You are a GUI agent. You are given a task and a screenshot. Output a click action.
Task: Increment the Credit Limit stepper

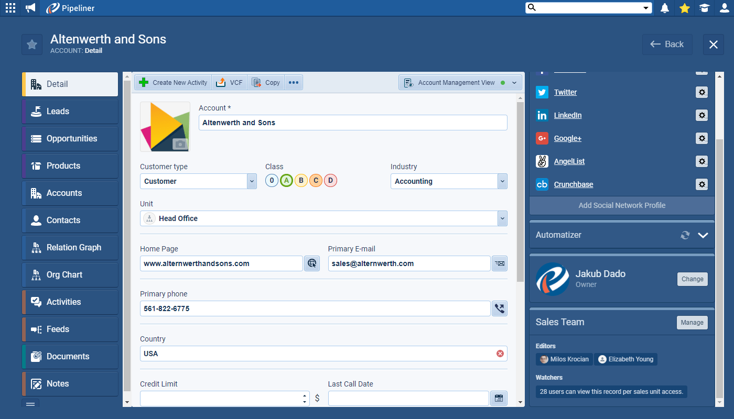click(x=304, y=395)
